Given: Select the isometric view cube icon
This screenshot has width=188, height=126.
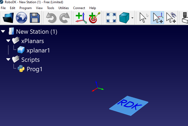Looking at the screenshot, I should click(x=124, y=18).
